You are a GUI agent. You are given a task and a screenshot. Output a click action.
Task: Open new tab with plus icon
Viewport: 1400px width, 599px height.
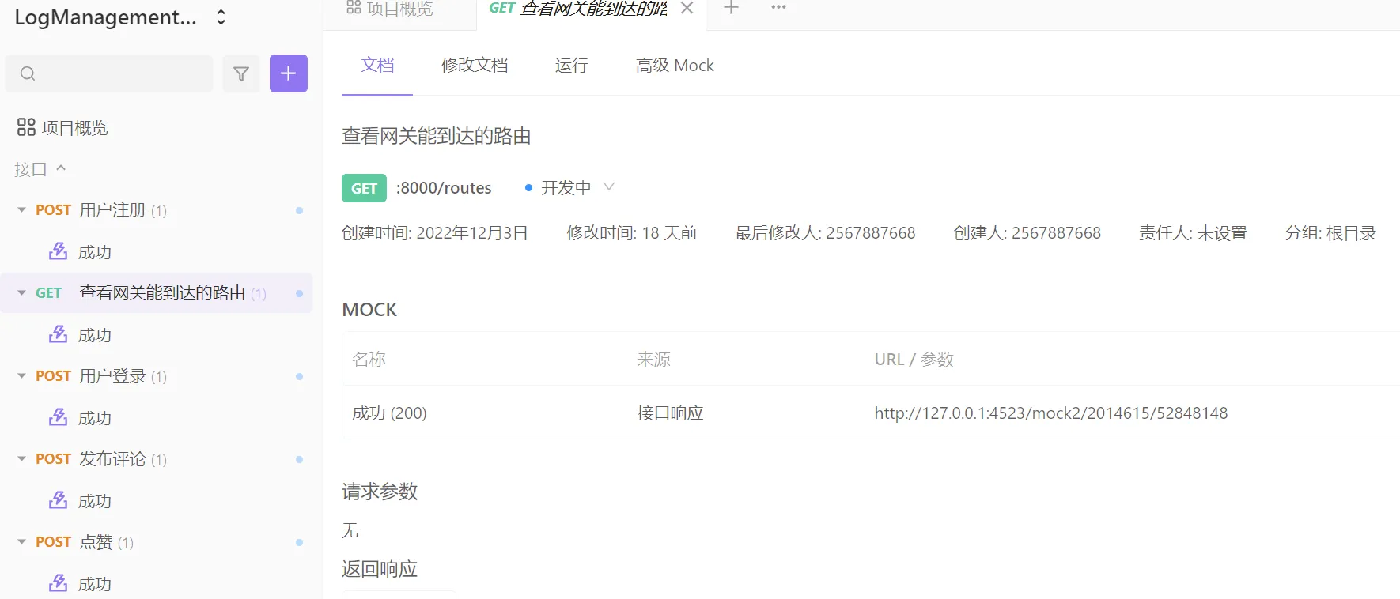[732, 8]
